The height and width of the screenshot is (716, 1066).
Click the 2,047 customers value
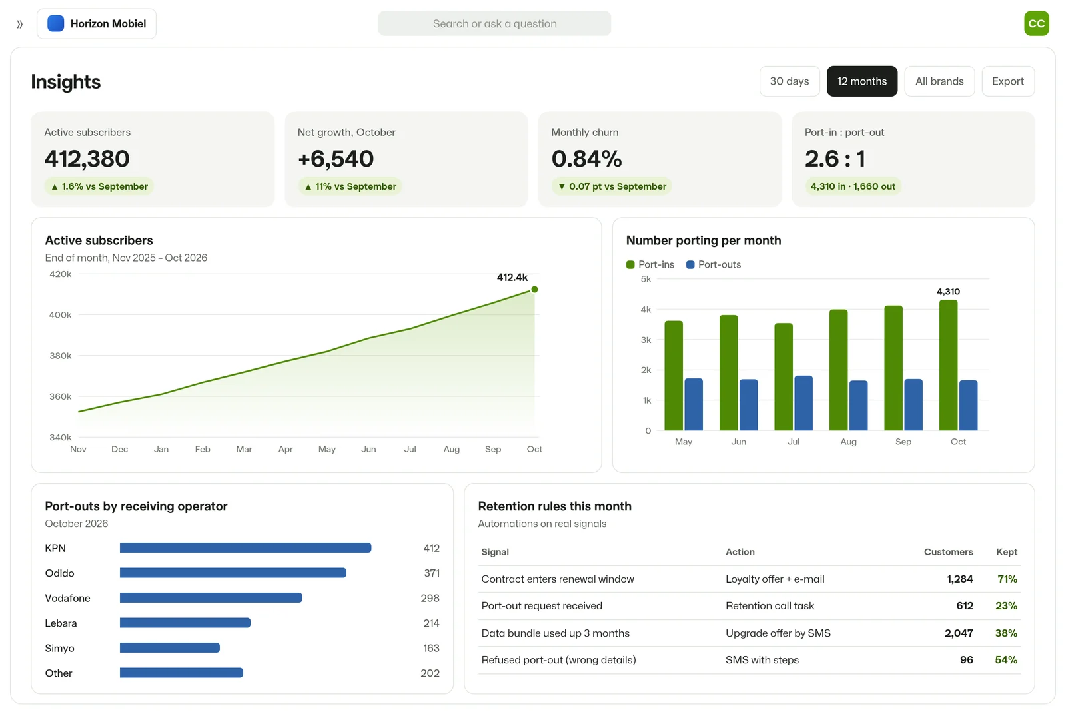959,633
